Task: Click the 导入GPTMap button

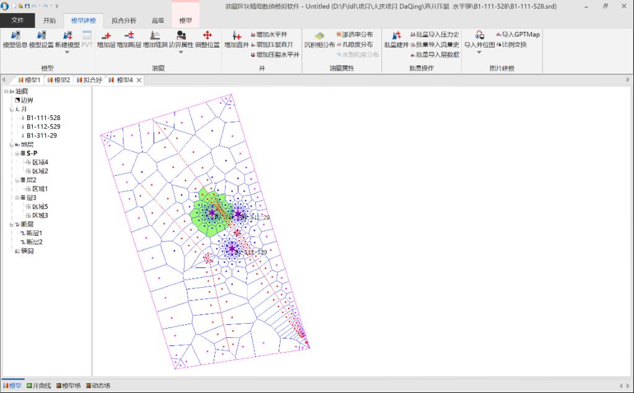Action: 517,35
